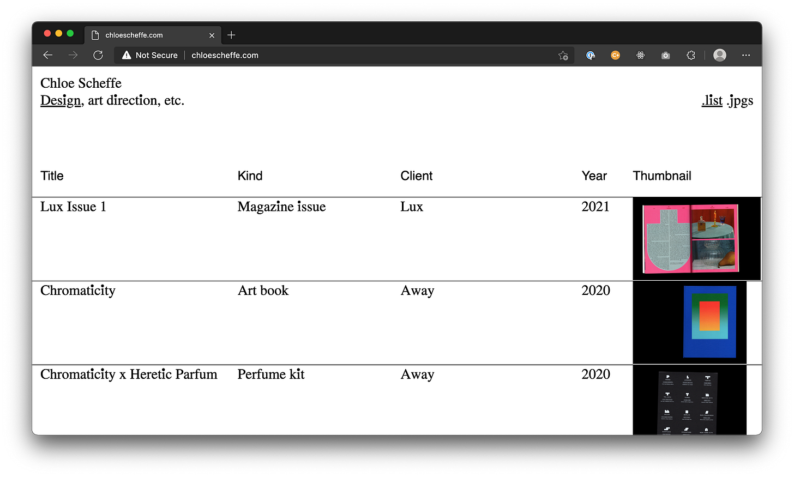
Task: Click the Magazine issue kind cell
Action: tap(281, 207)
